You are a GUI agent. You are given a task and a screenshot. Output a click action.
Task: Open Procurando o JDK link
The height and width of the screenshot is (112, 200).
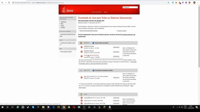coord(66,52)
